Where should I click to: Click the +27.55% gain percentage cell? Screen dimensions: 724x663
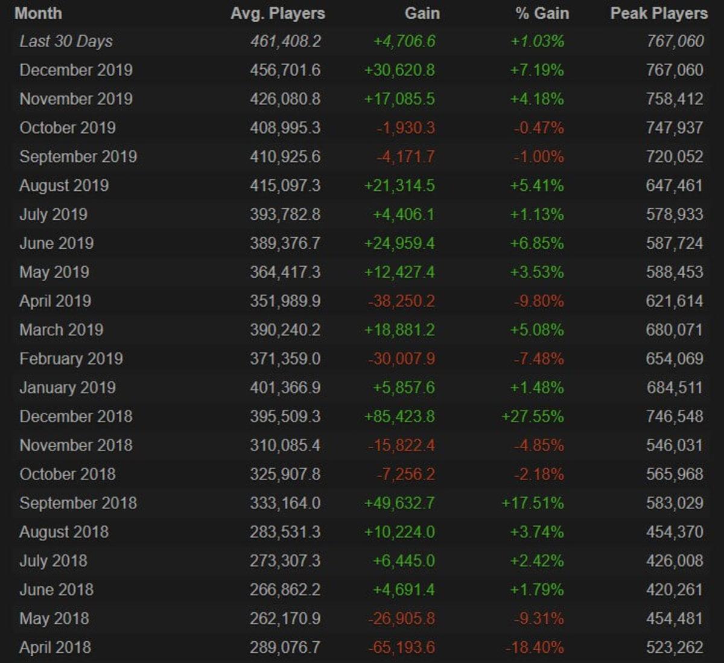(x=533, y=417)
